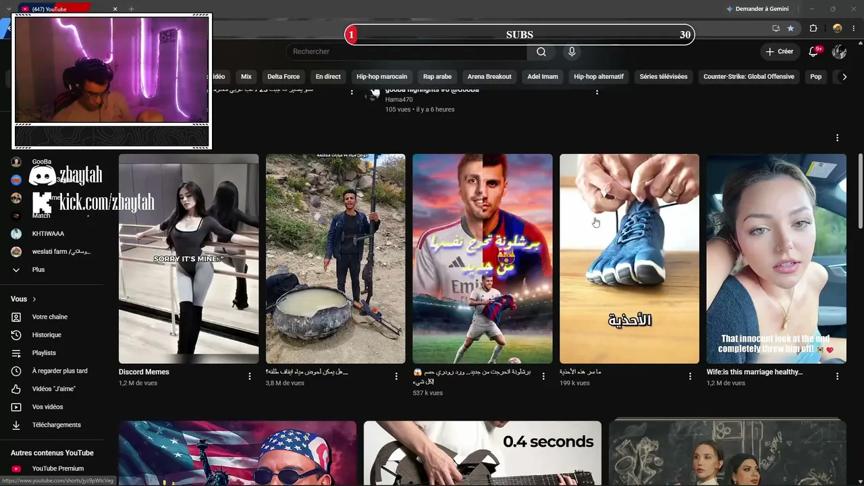The image size is (864, 486).
Task: Open the Wife:is this marriage healthy title
Action: coord(755,372)
